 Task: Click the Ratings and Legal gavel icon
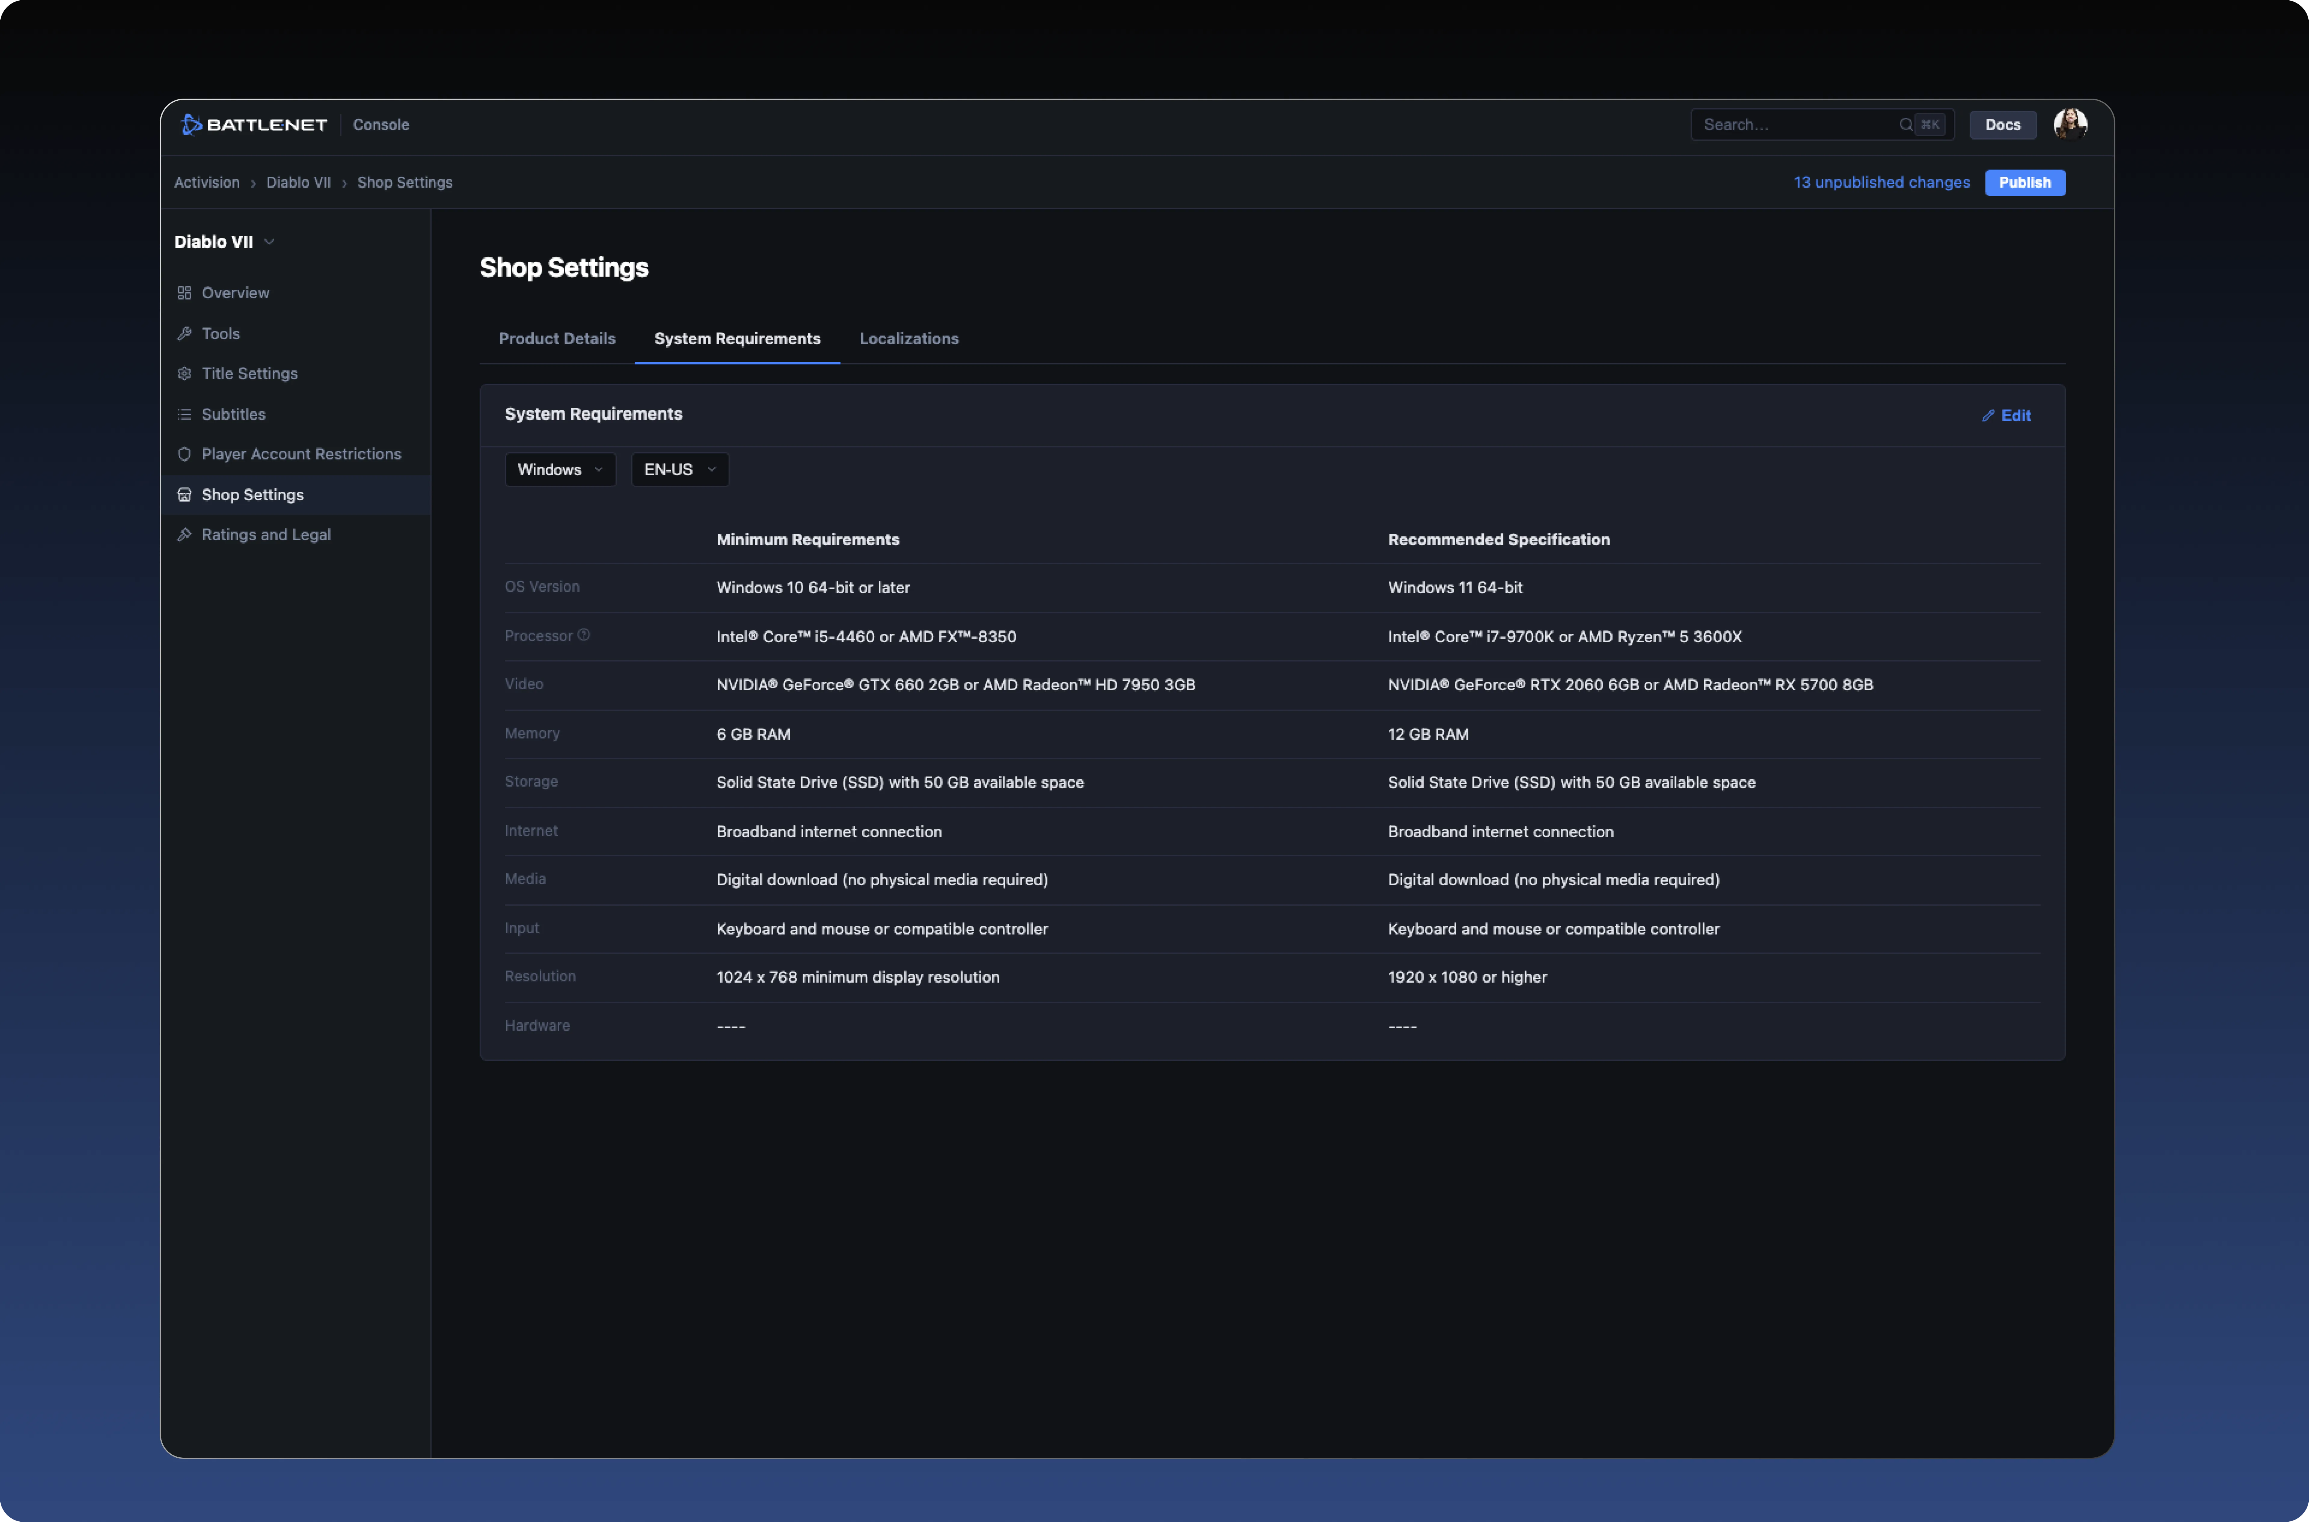[184, 535]
